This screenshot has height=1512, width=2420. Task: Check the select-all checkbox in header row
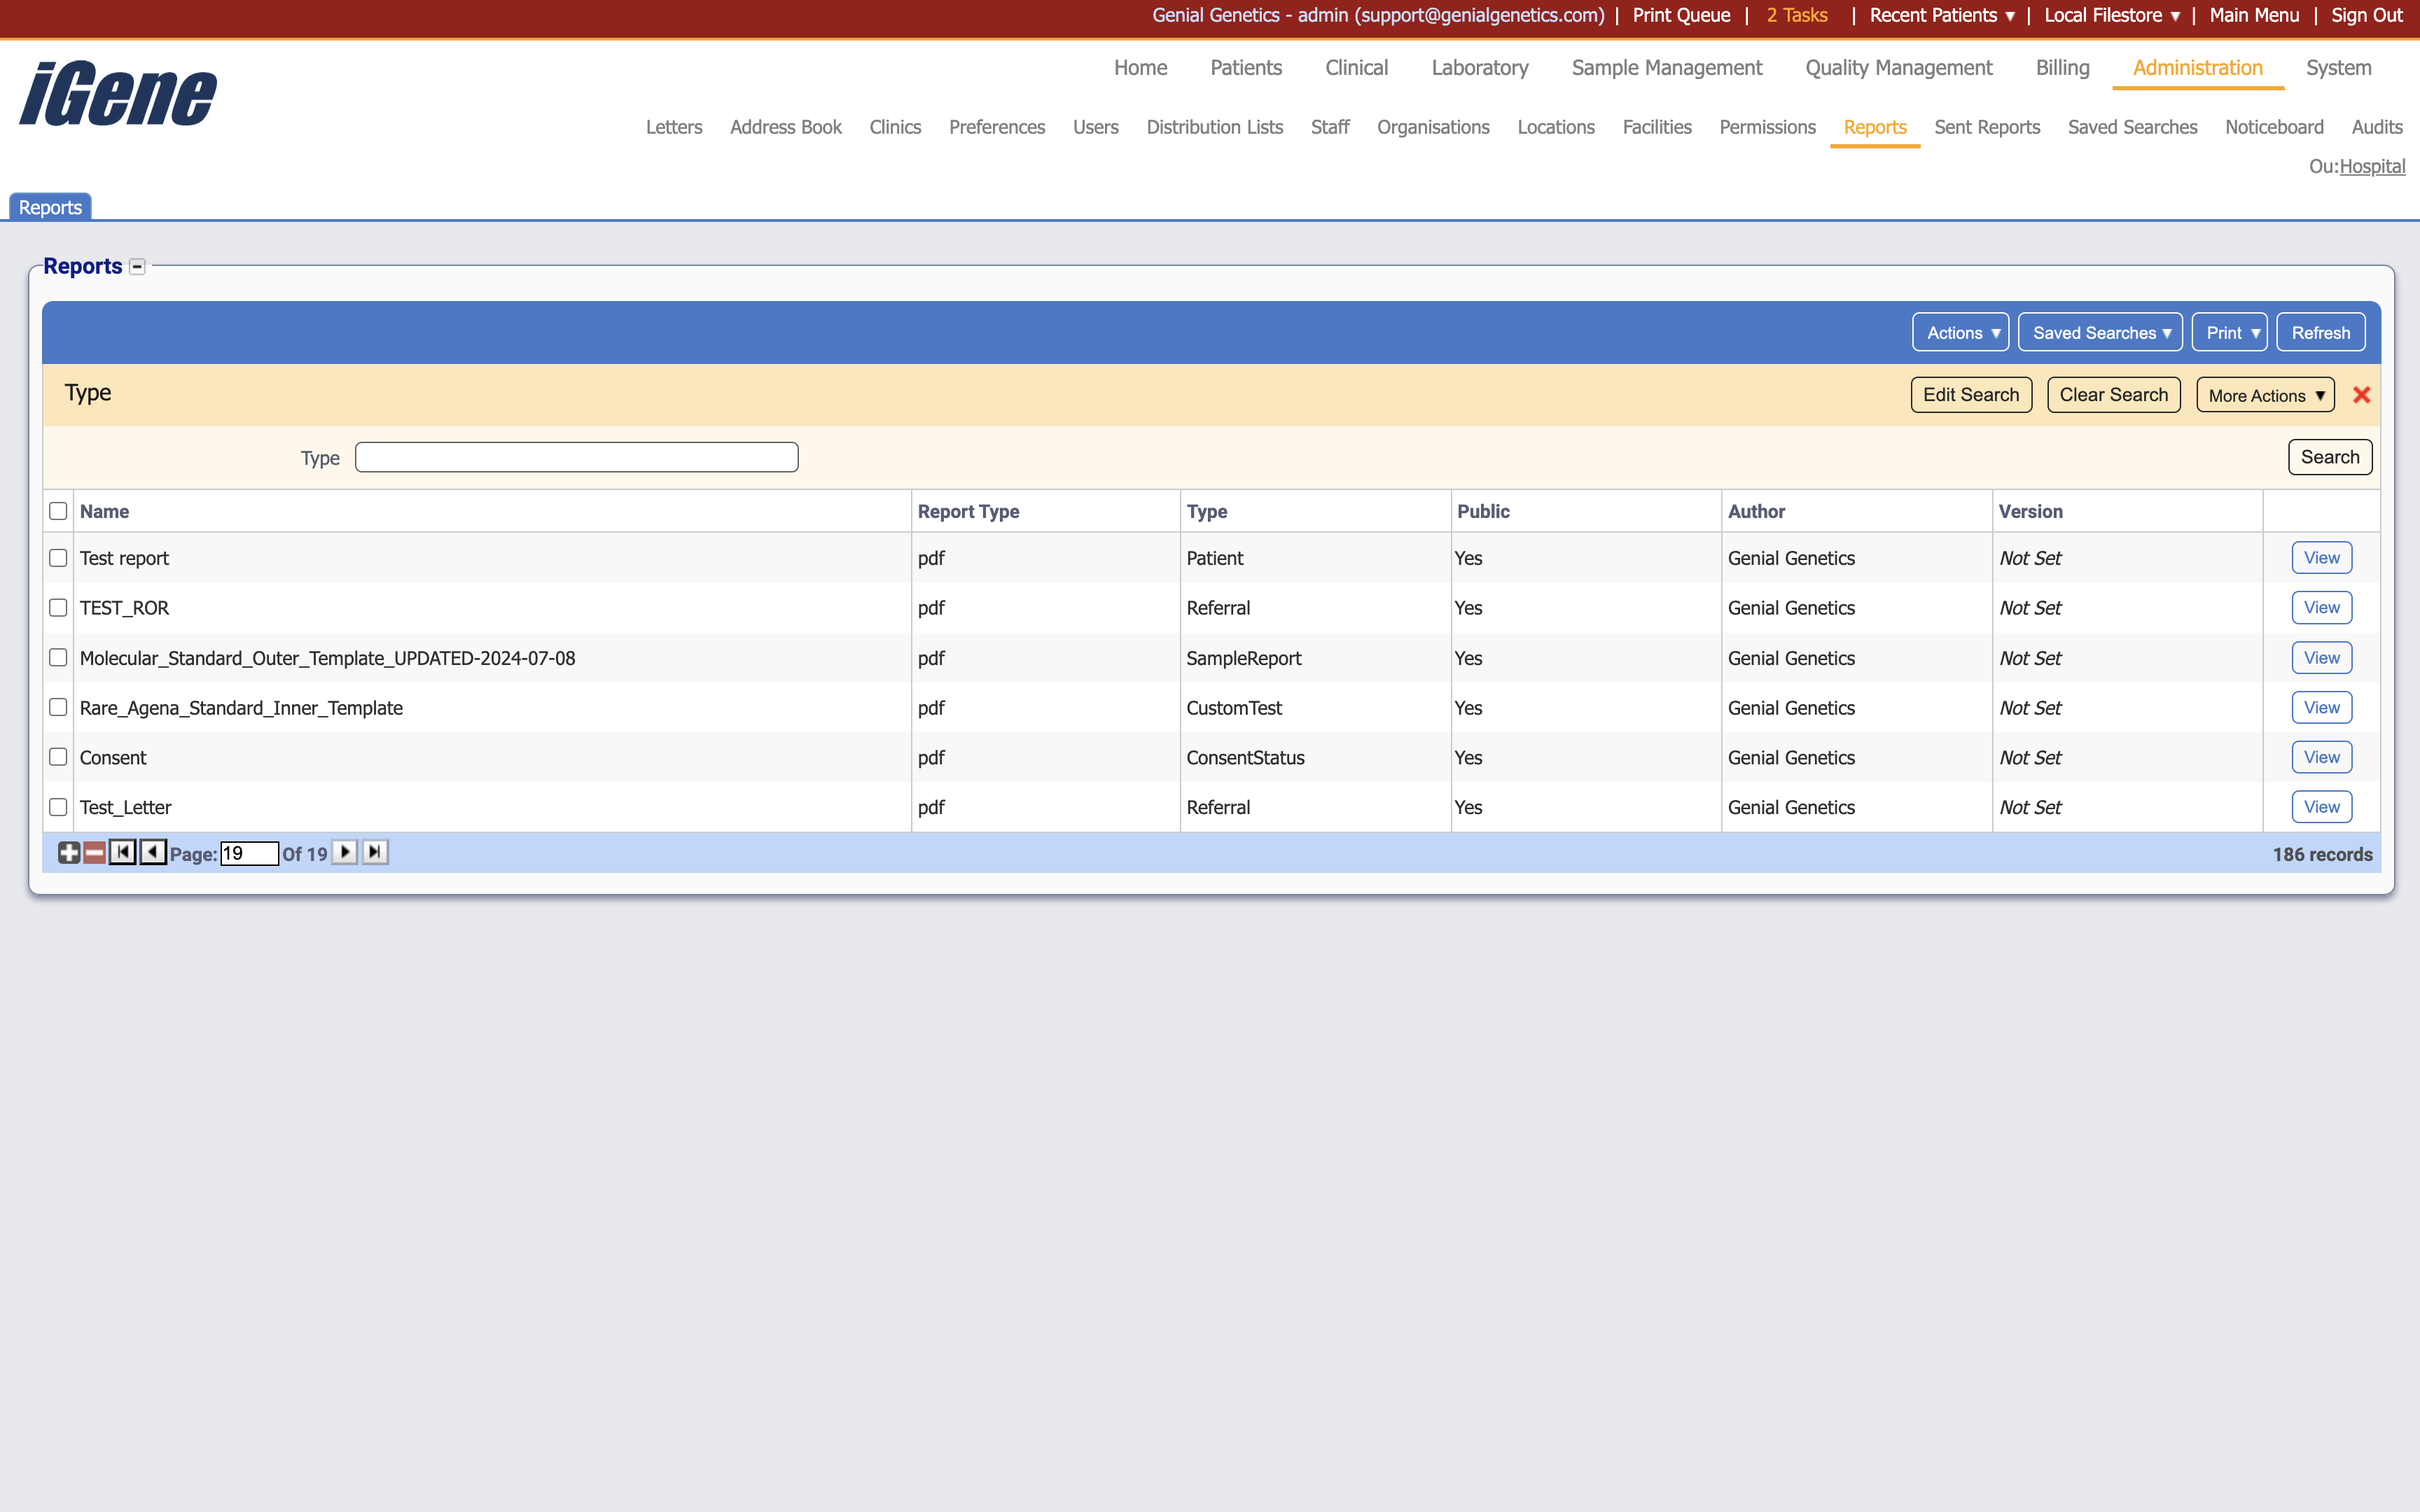pos(57,510)
